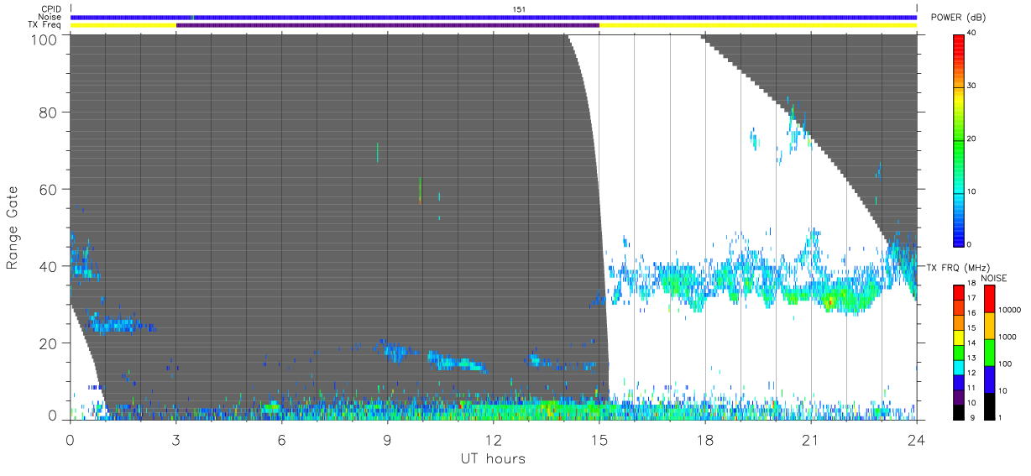Click the Range Gate axis title

click(12, 228)
